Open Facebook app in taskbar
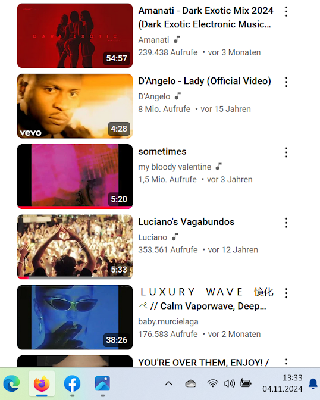Screen dimensions: 320x400 click(72, 383)
